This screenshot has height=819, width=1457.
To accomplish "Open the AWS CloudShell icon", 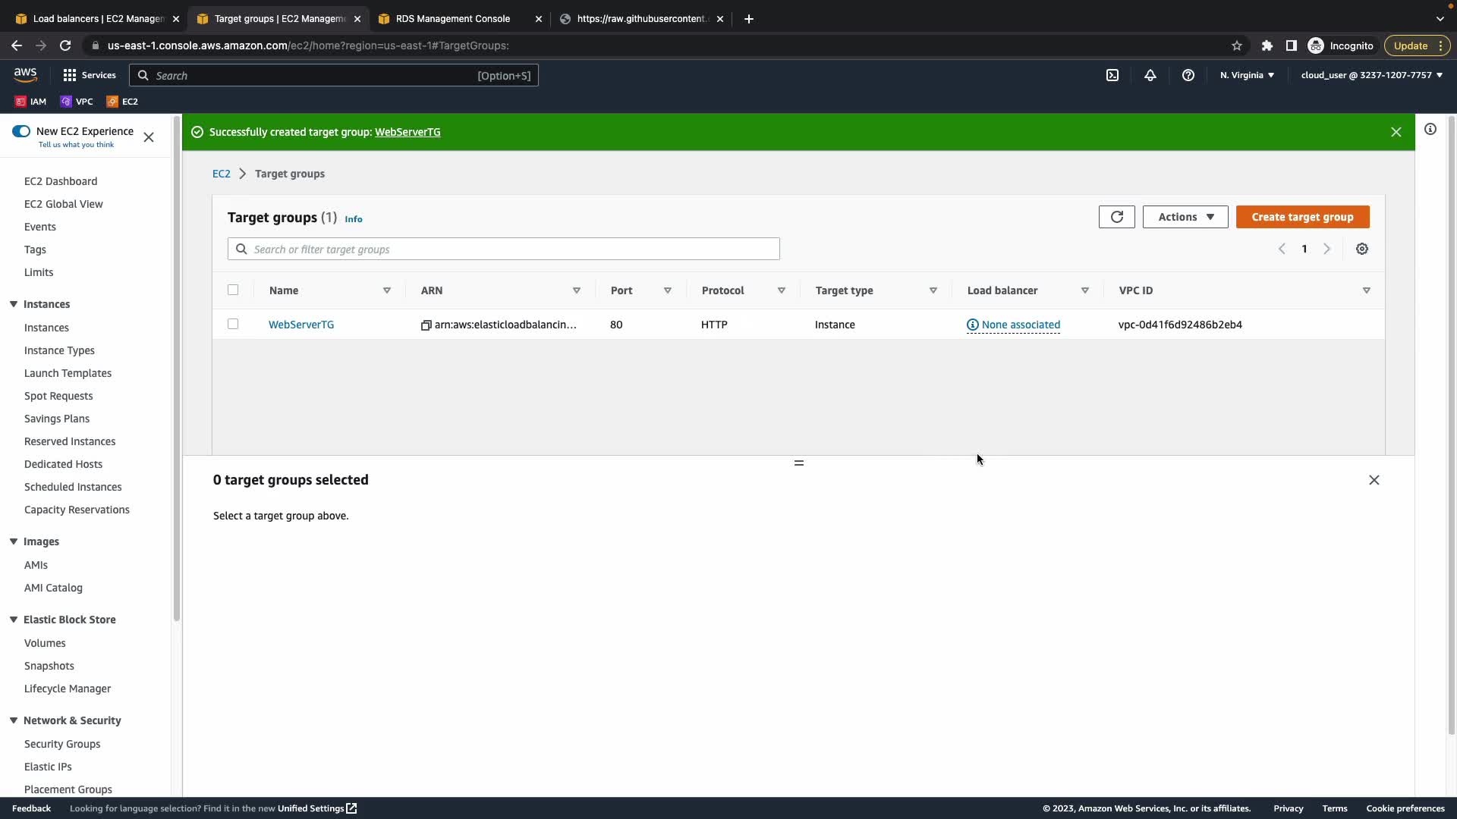I will (x=1112, y=75).
